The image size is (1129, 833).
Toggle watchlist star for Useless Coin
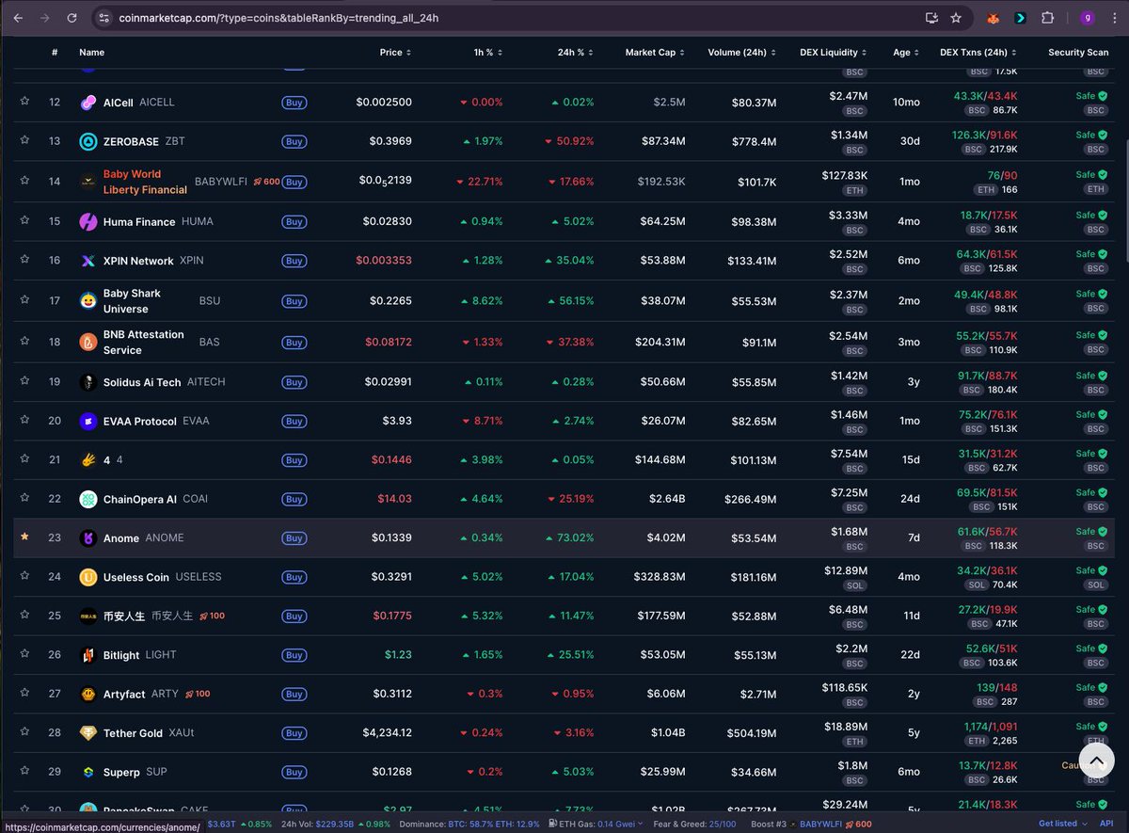click(x=25, y=576)
